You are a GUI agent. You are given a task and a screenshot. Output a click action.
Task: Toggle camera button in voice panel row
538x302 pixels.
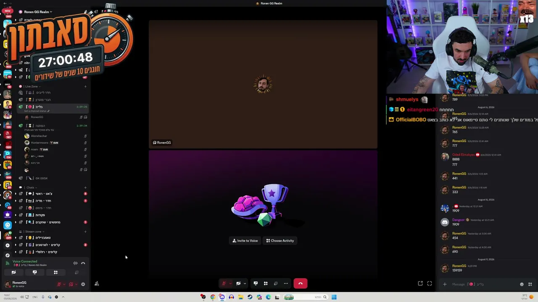(x=14, y=273)
